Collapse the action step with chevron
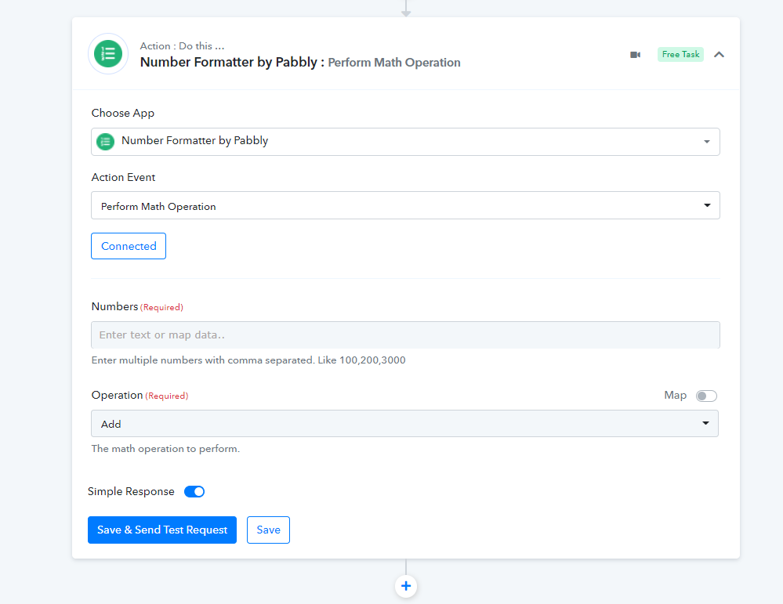This screenshot has height=604, width=783. 719,54
